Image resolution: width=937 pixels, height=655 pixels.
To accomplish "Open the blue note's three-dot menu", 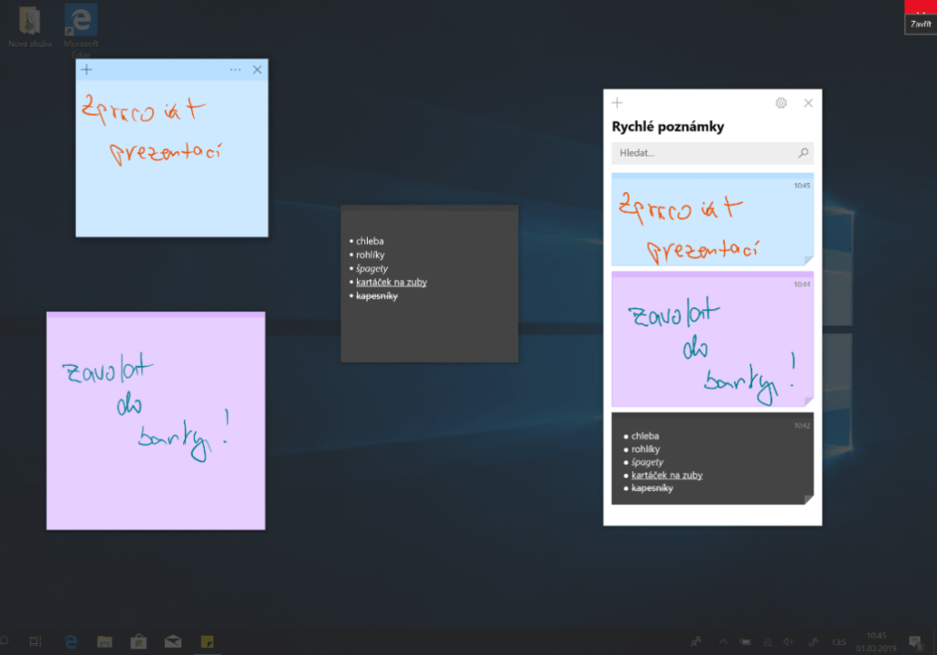I will (x=235, y=70).
